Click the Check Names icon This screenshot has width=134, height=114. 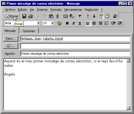coord(72,16)
